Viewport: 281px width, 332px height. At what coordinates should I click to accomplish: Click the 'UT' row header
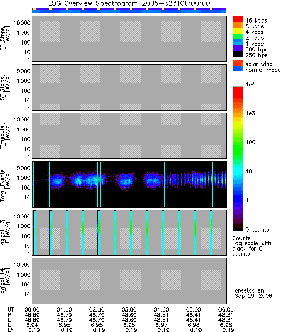click(11, 310)
